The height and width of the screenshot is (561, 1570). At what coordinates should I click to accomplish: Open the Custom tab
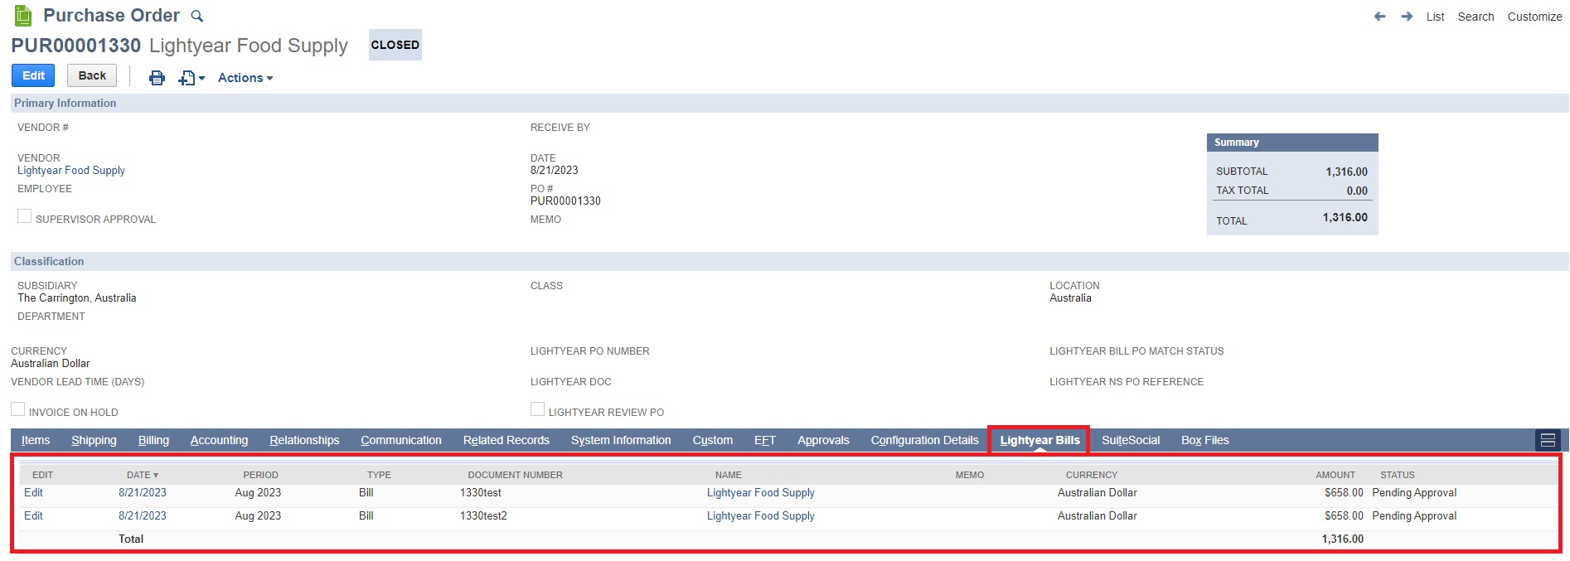[x=713, y=440]
